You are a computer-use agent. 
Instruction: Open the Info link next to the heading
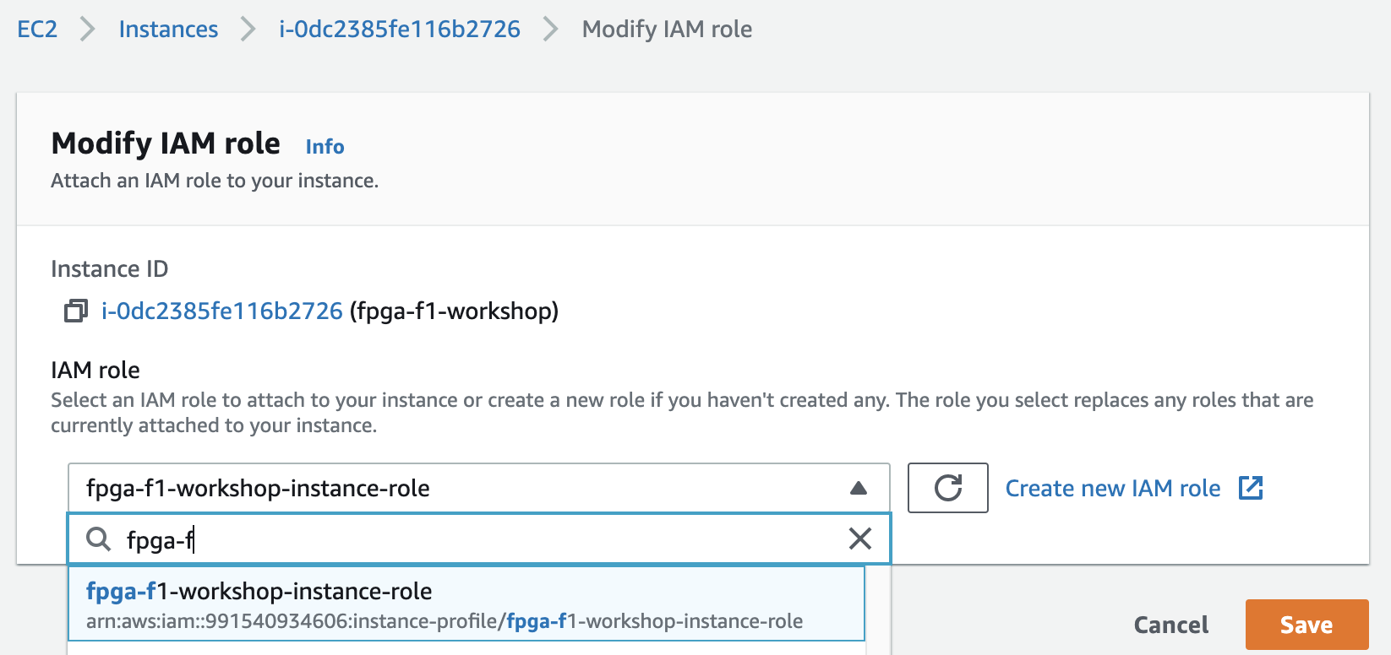point(325,147)
